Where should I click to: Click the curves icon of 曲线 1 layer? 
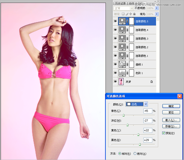point(122,64)
